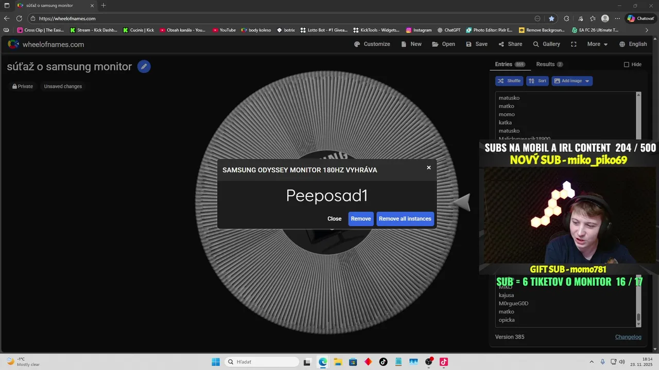Expand the More dropdown menu

click(597, 44)
